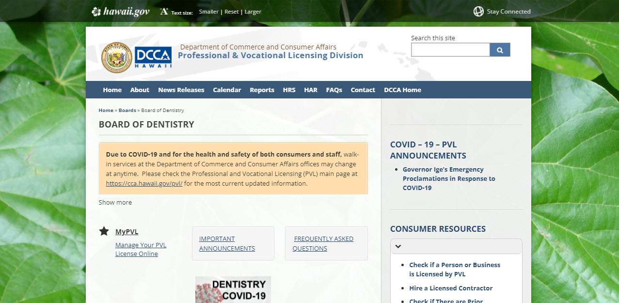The width and height of the screenshot is (619, 303).
Task: Click the star icon beside MyPVL
Action: point(104,231)
